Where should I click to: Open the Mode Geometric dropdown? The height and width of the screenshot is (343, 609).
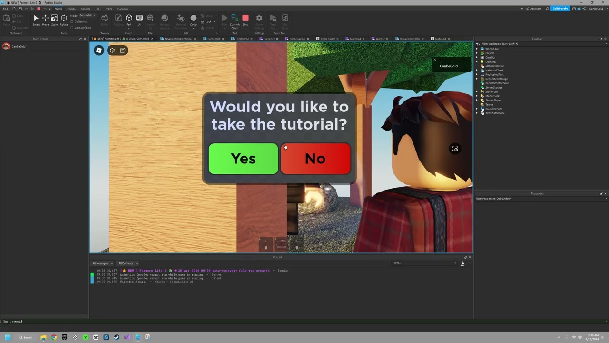click(87, 15)
